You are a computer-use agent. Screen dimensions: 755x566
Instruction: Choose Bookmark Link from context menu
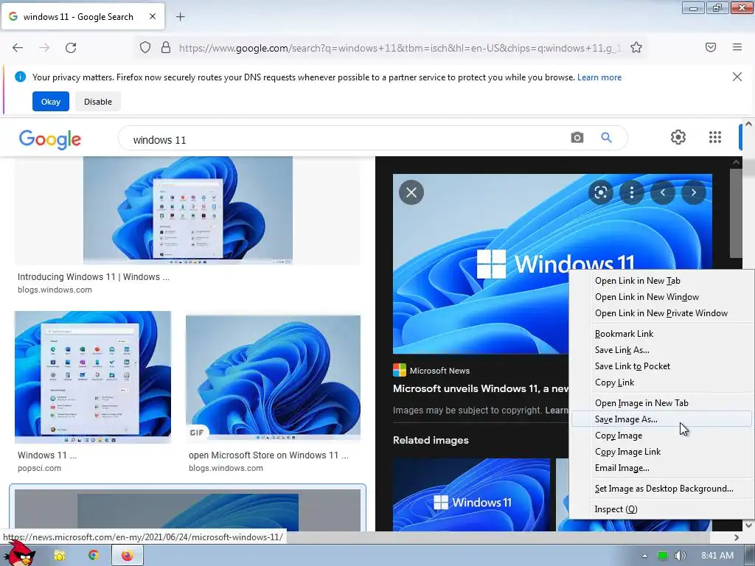coord(661,334)
